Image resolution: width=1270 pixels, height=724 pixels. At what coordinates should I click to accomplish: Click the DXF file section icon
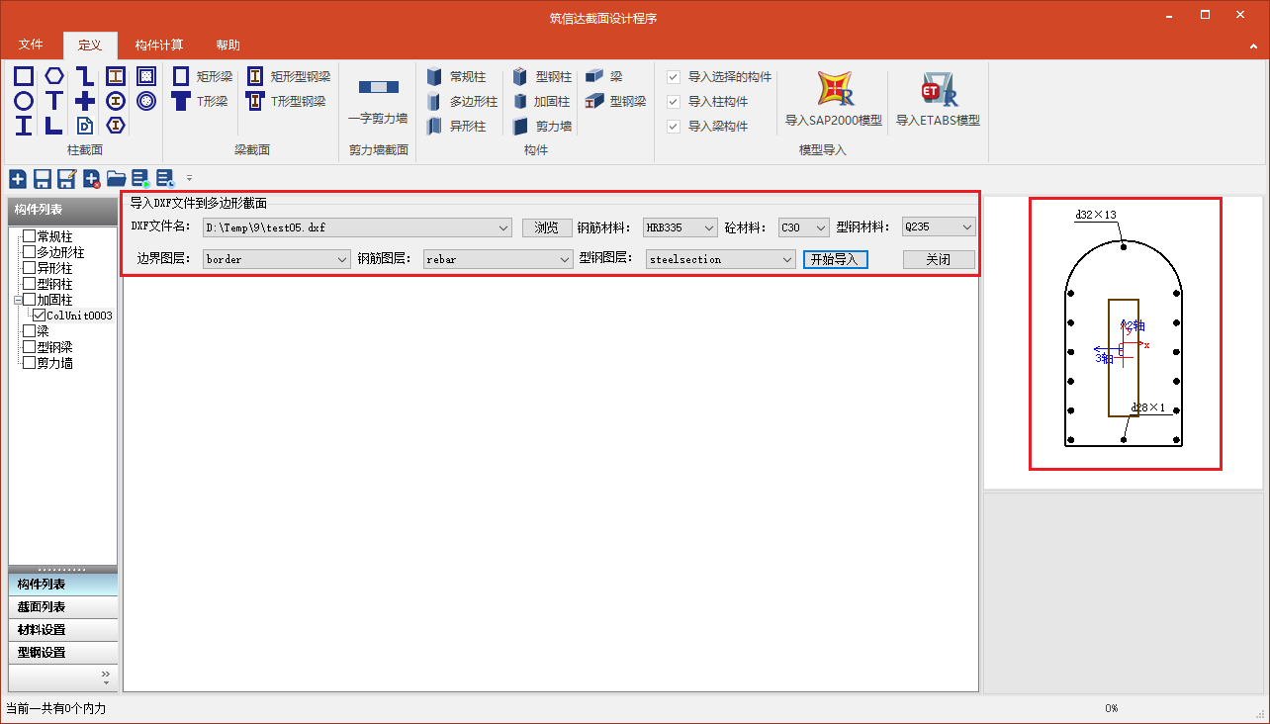tap(85, 126)
